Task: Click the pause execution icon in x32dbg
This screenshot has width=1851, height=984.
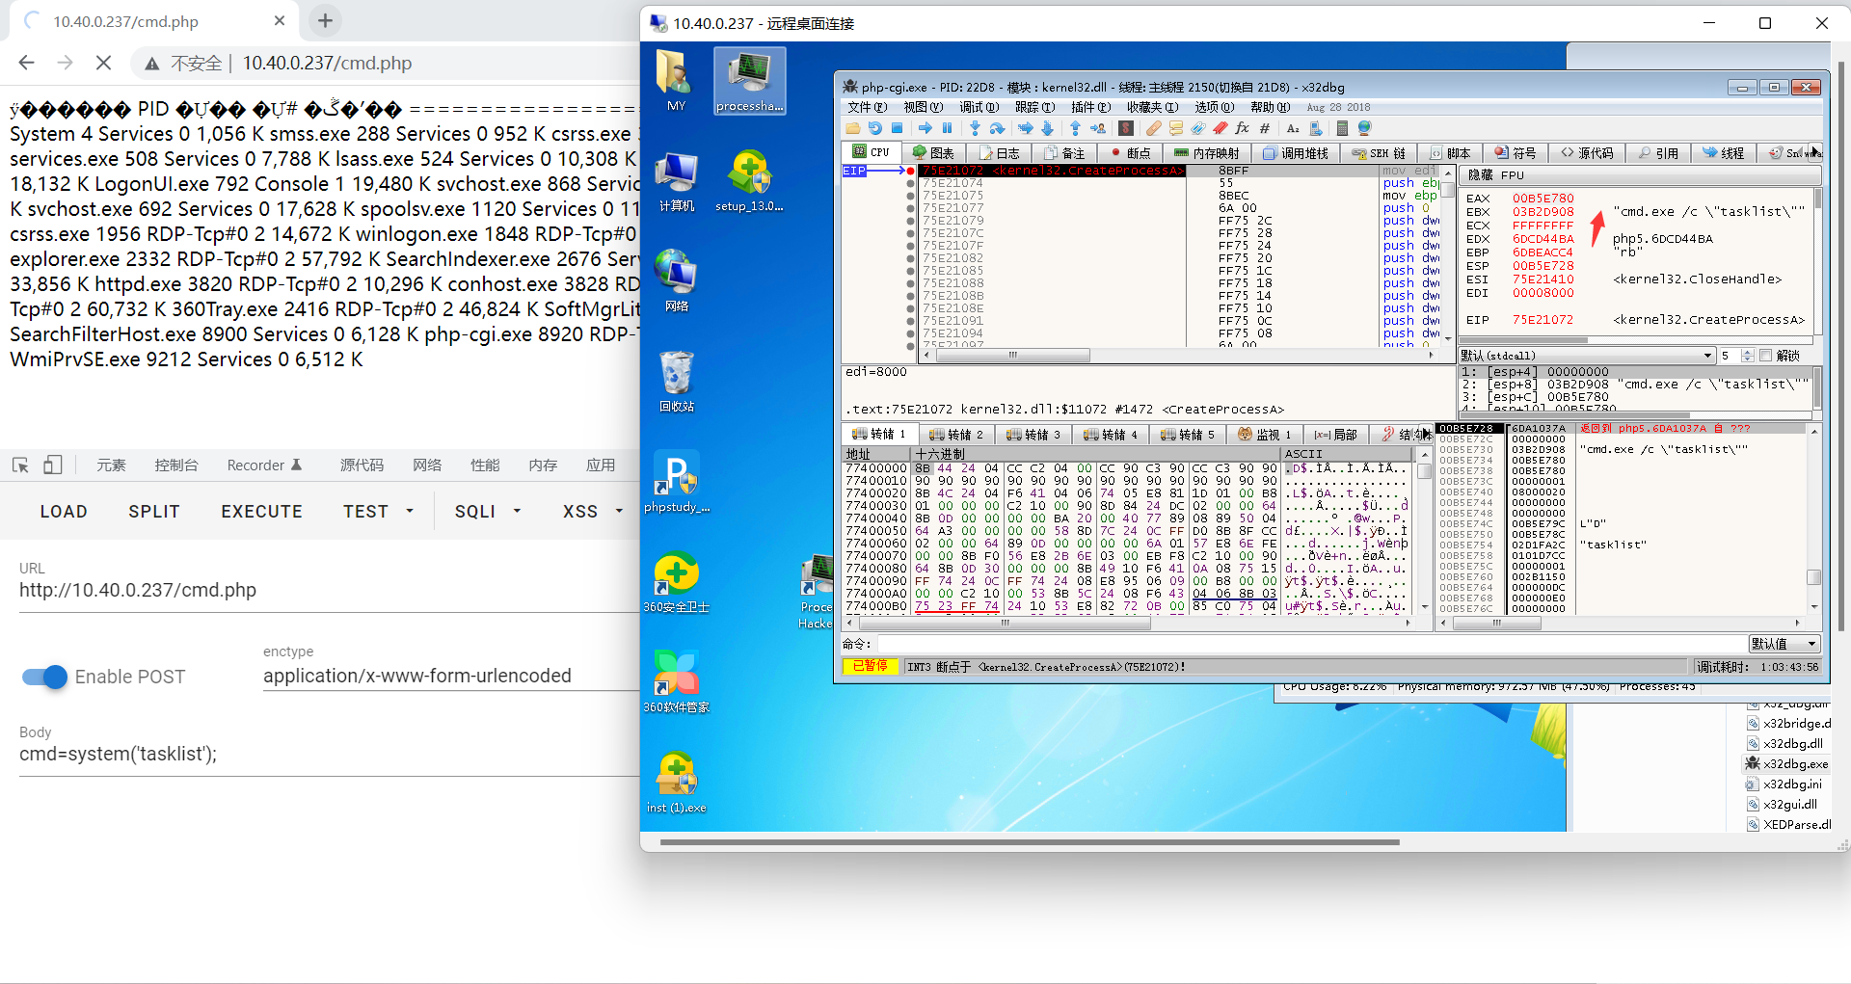Action: coord(947,128)
